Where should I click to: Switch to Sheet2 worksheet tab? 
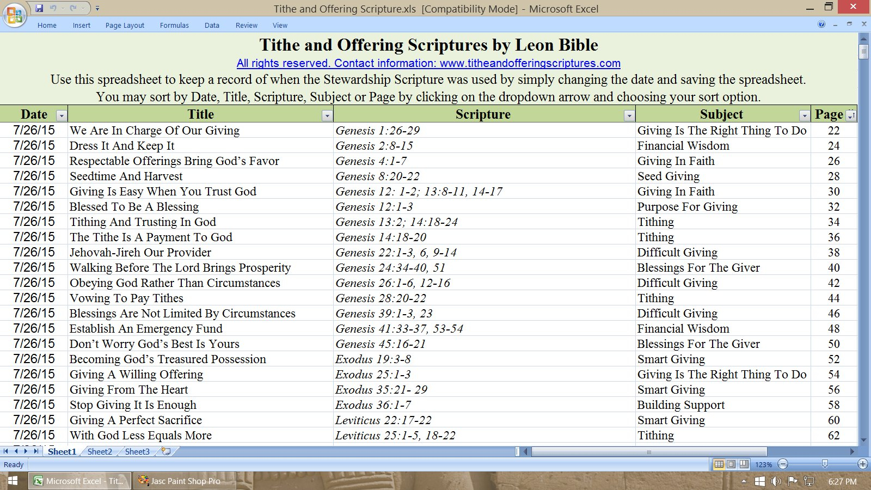click(x=100, y=451)
